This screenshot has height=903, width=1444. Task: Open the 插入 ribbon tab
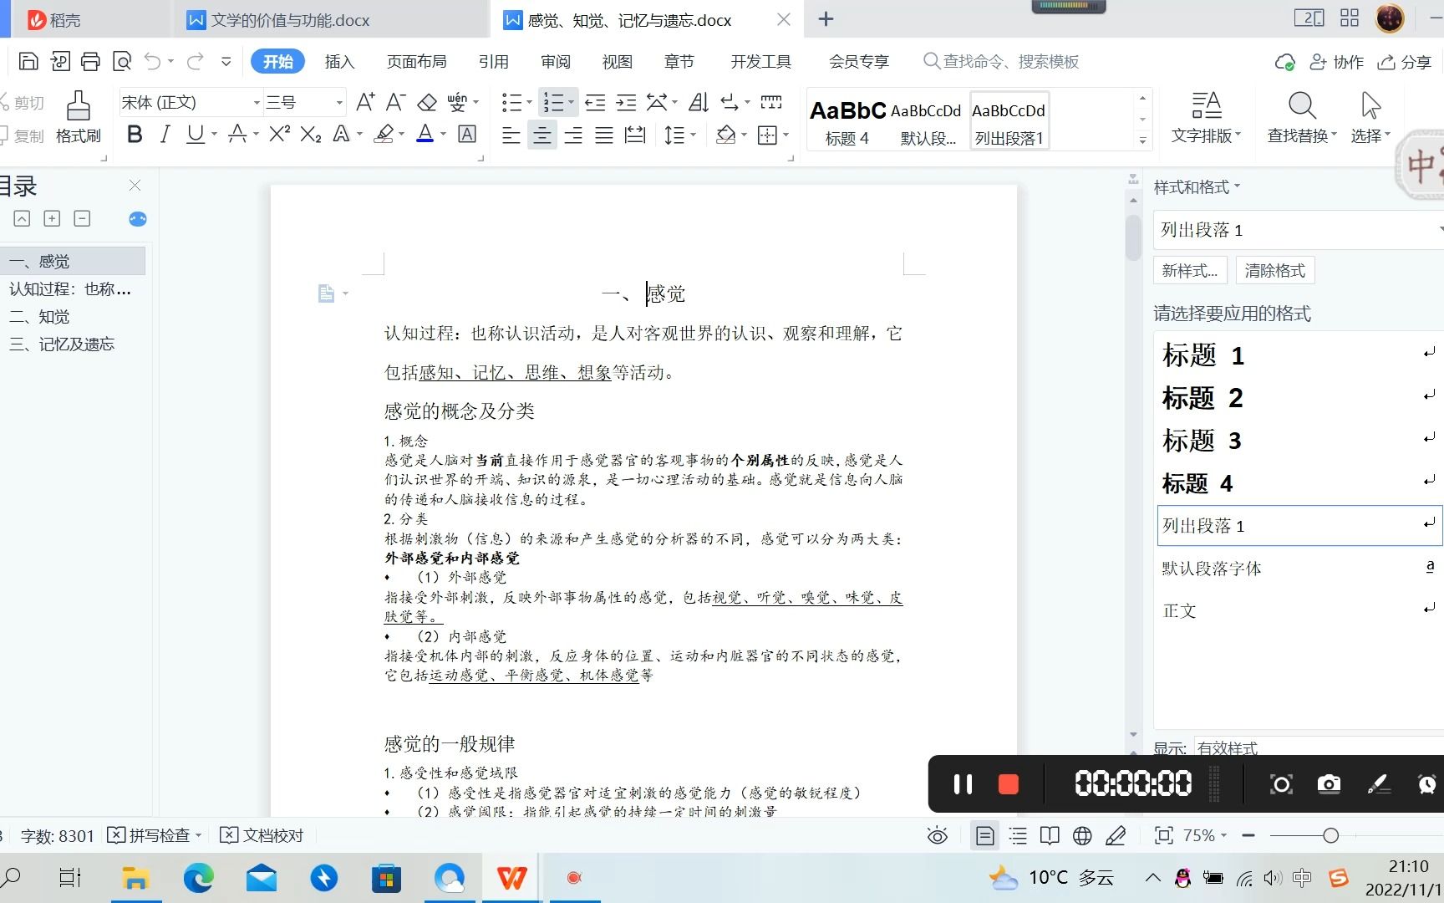click(339, 62)
